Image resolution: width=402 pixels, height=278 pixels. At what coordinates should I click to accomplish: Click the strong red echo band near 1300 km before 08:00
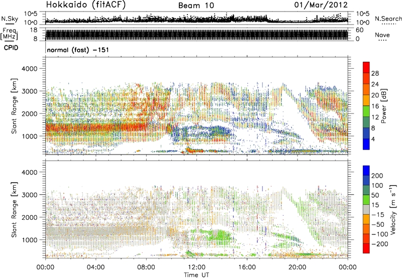coord(95,127)
